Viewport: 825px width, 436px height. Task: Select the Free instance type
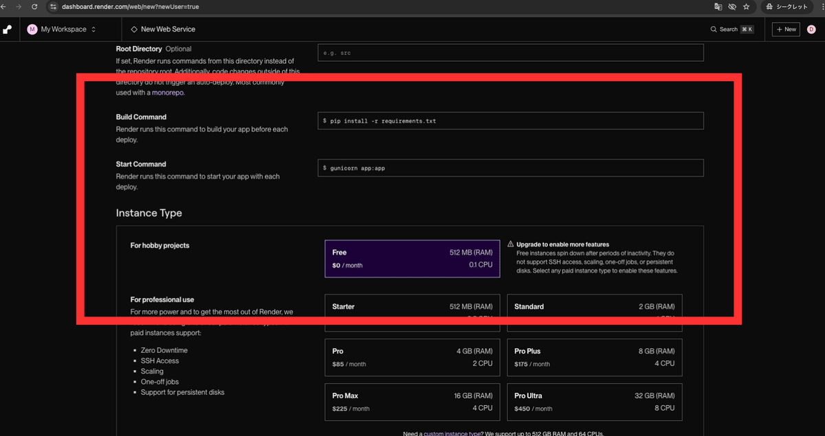(x=412, y=258)
